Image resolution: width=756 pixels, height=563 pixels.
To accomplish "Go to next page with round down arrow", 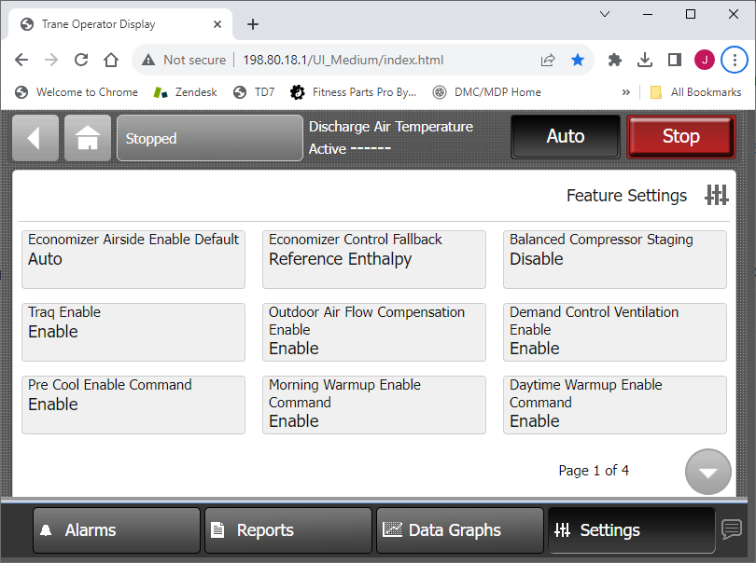I will click(707, 472).
